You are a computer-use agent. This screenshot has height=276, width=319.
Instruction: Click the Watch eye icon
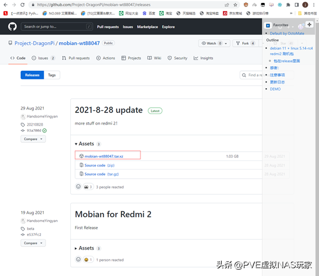pyautogui.click(x=204, y=43)
